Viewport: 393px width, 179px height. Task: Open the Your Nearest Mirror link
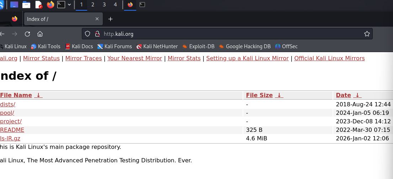click(134, 58)
